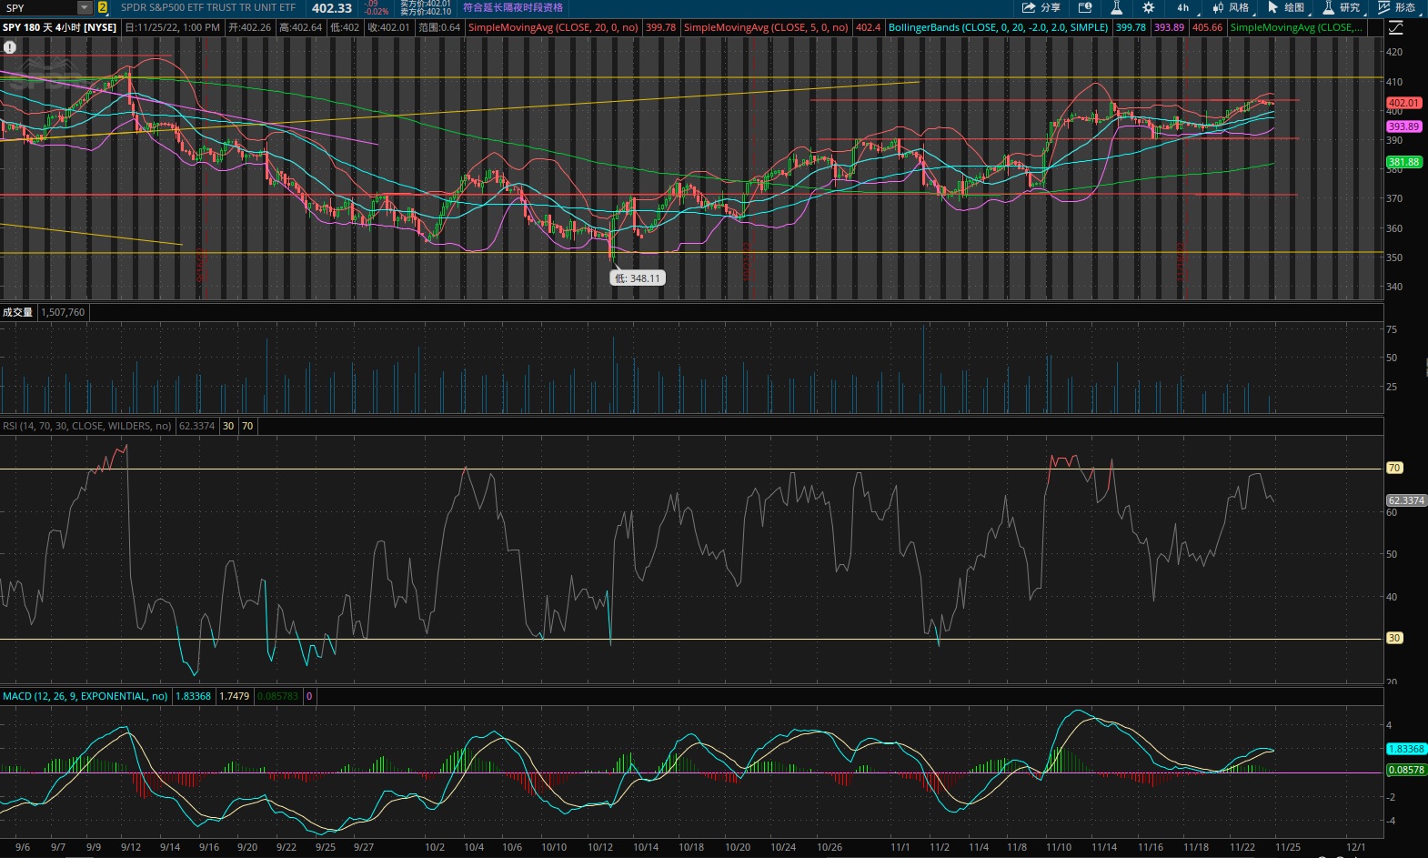
Task: Click the SPY symbol input field
Action: point(38,7)
